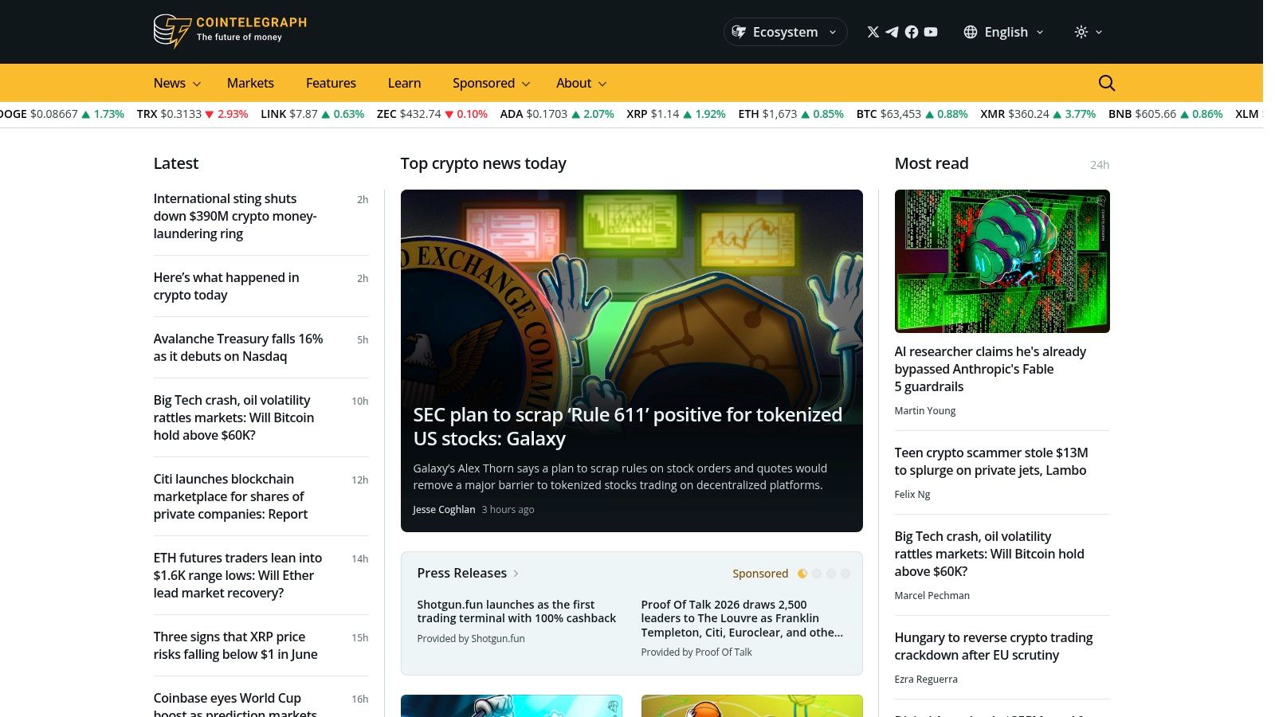Click the Cointelegraph logo
Image resolution: width=1275 pixels, height=717 pixels.
(230, 31)
